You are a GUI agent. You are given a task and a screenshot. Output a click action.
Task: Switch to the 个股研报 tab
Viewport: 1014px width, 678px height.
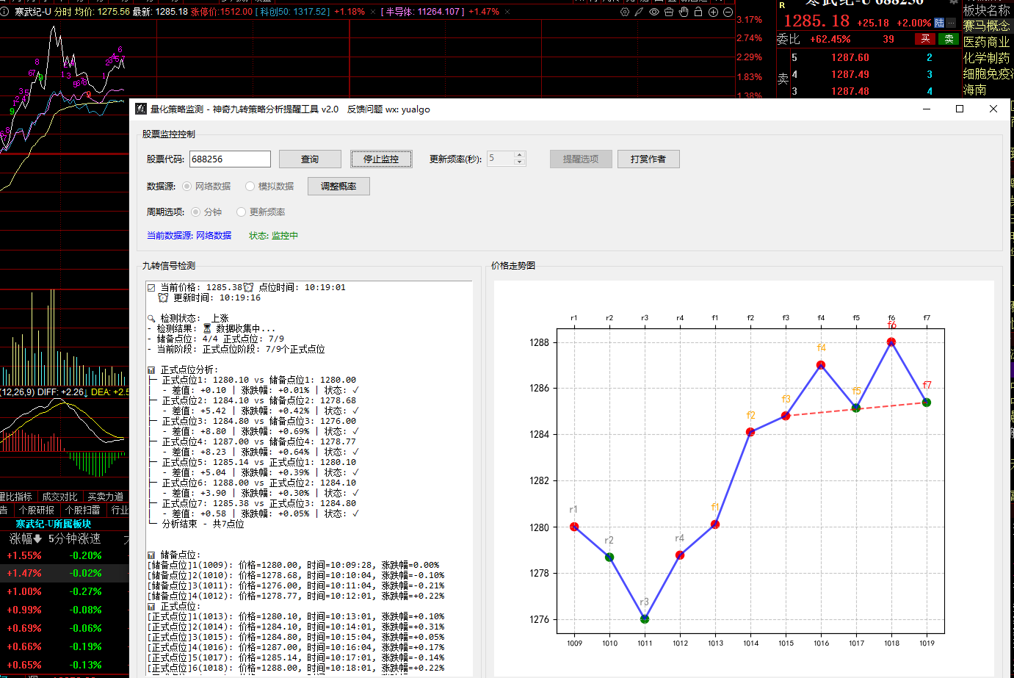[x=37, y=510]
